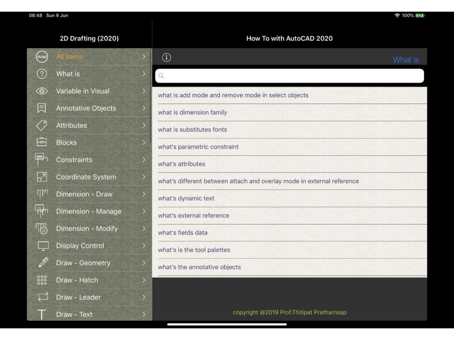The height and width of the screenshot is (340, 454).
Task: Expand the Annotative Objects chevron
Action: (x=144, y=108)
